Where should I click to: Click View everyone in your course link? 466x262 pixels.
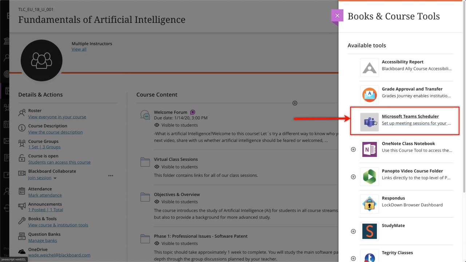pos(57,117)
